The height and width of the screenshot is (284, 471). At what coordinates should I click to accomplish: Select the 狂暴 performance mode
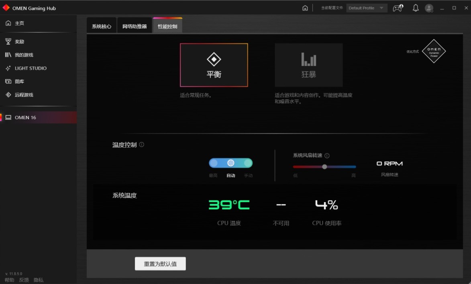tap(308, 65)
